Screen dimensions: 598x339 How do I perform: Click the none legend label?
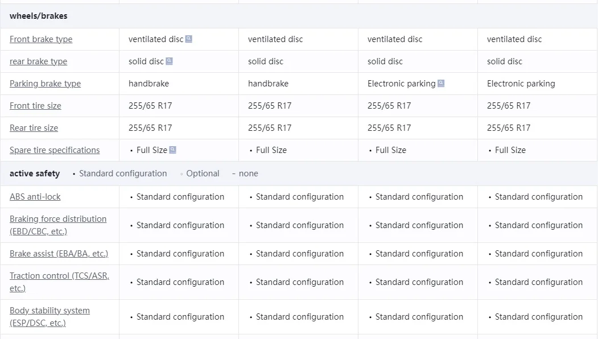click(248, 173)
